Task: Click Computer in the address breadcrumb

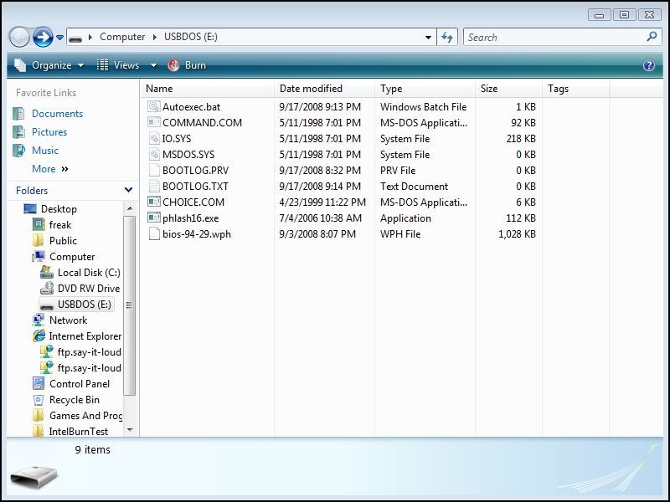Action: click(122, 37)
